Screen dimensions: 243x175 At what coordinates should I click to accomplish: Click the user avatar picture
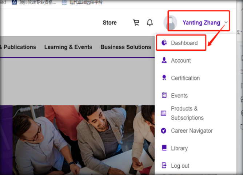click(x=170, y=23)
